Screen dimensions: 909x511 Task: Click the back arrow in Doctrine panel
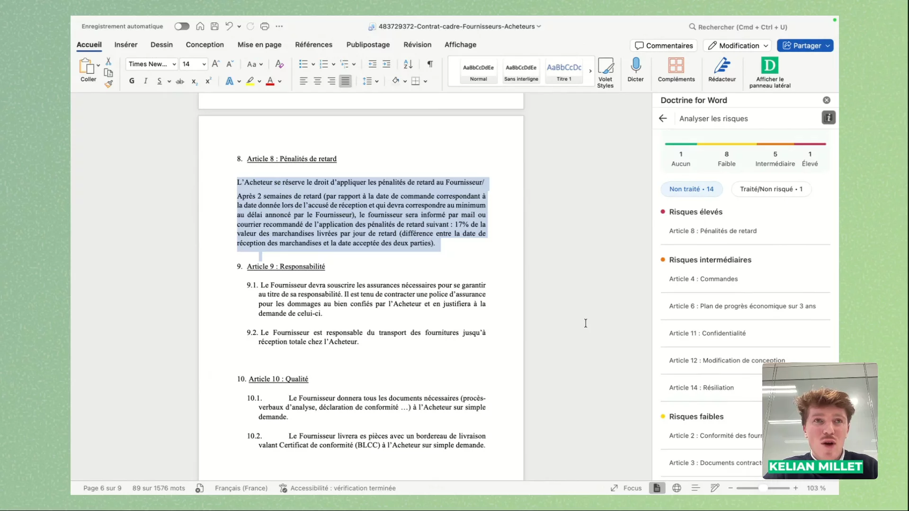click(663, 118)
